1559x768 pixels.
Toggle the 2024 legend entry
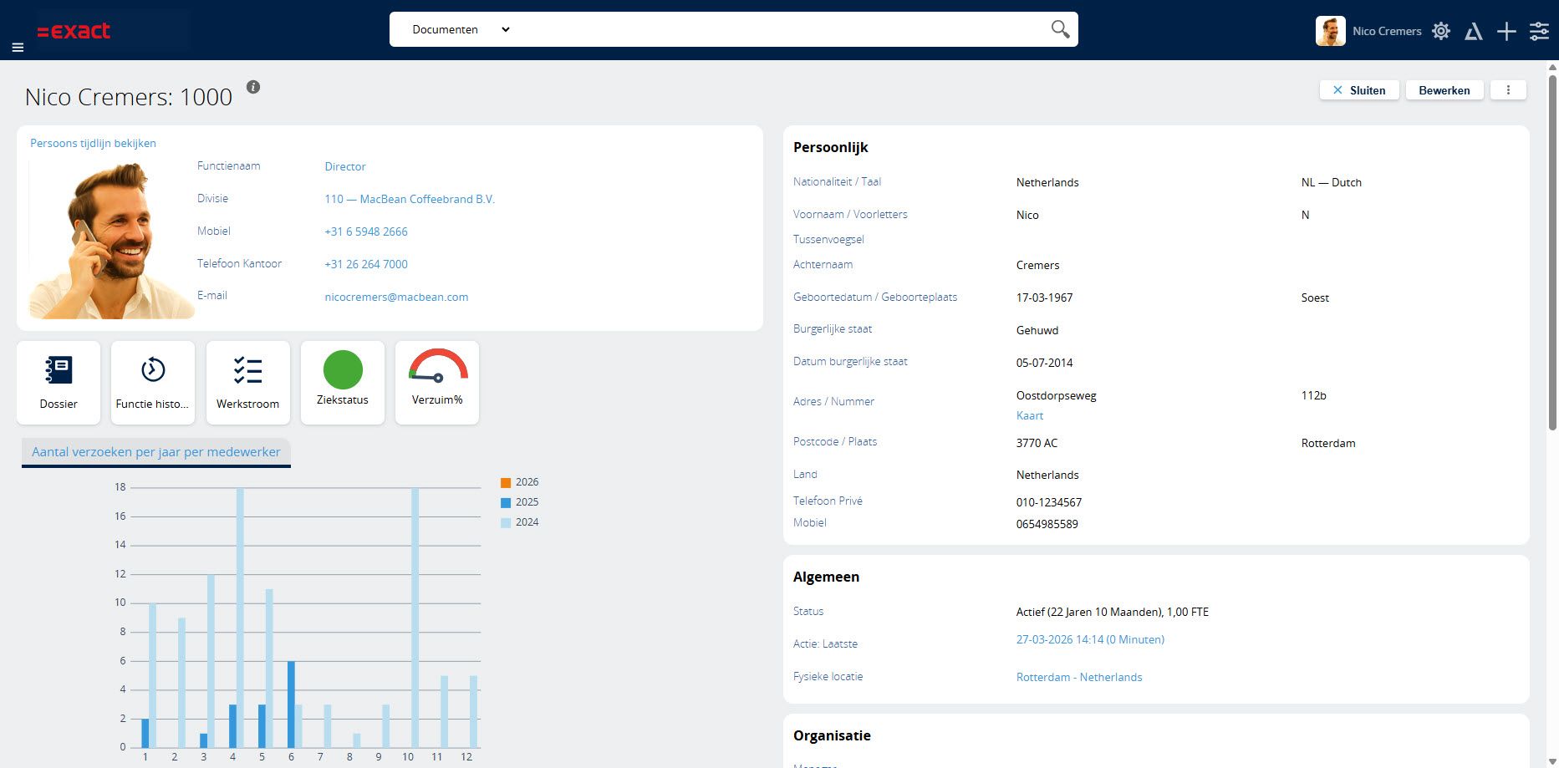click(520, 522)
